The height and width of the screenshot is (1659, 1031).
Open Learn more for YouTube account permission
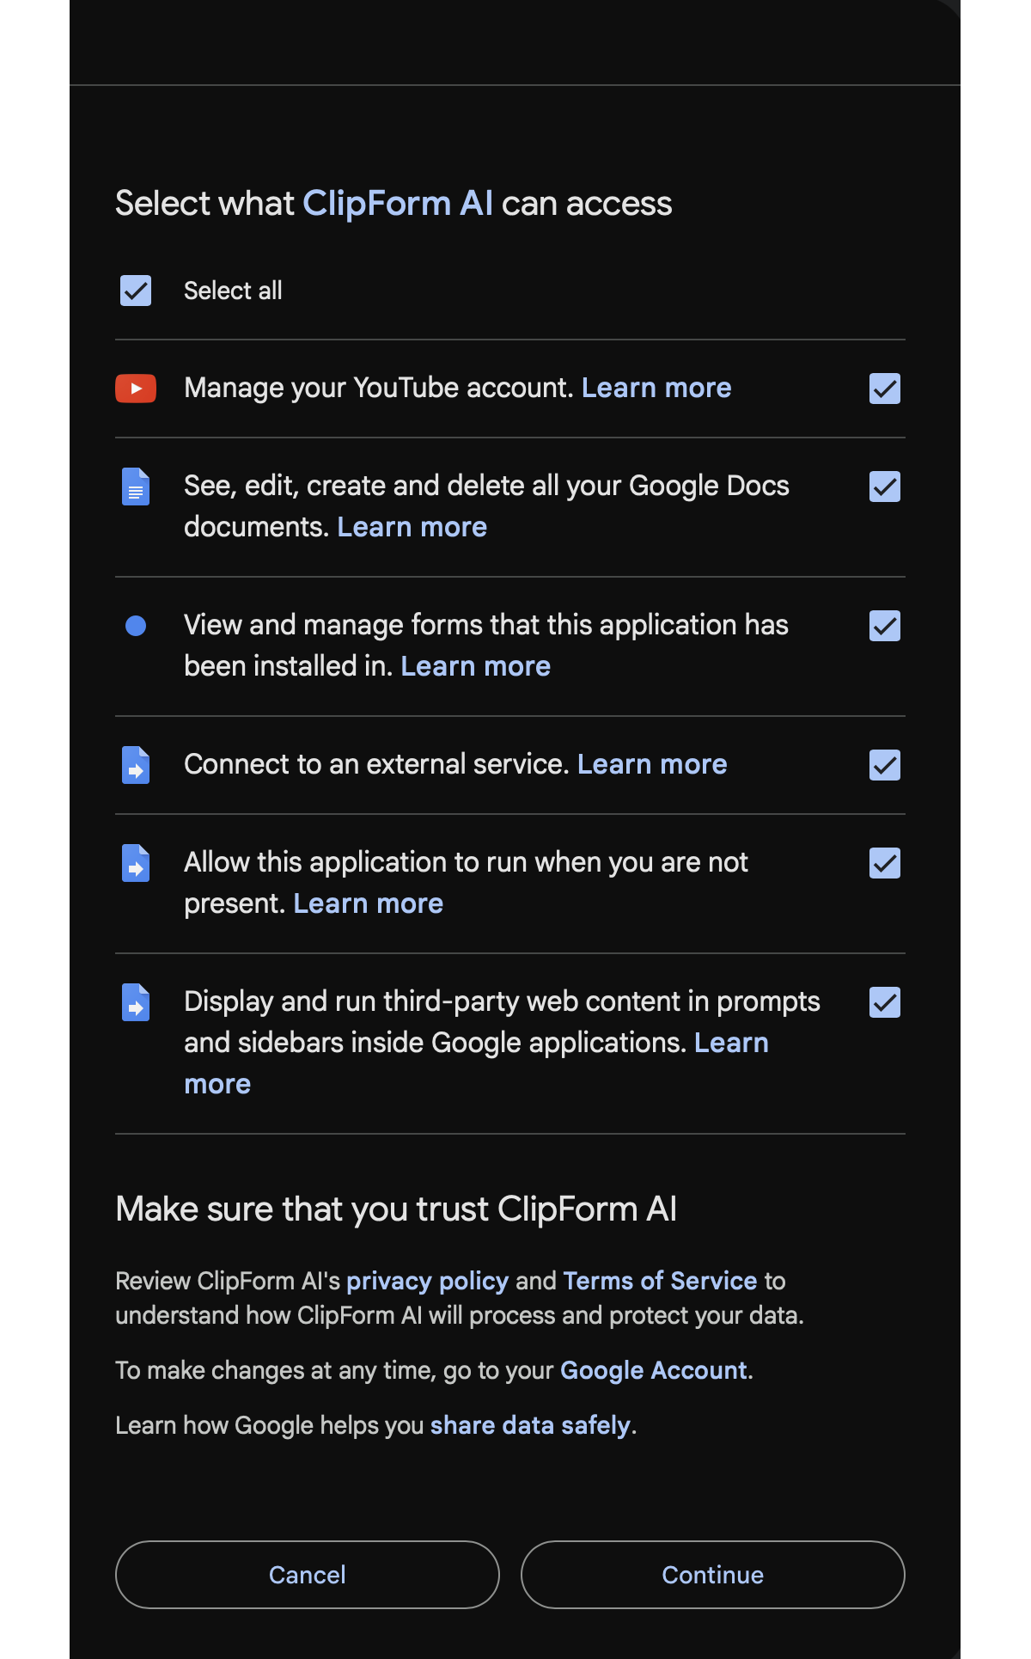(x=656, y=388)
